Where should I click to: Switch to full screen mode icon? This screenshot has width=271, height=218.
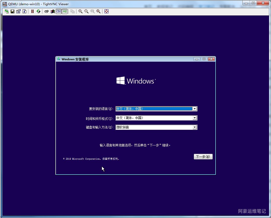click(x=106, y=11)
